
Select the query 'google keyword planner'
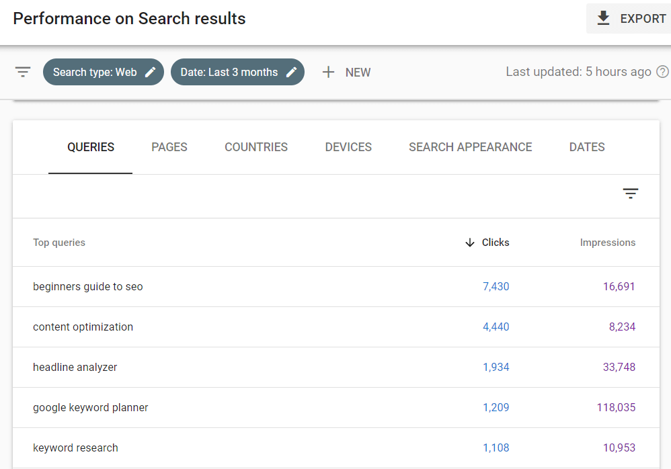click(90, 407)
